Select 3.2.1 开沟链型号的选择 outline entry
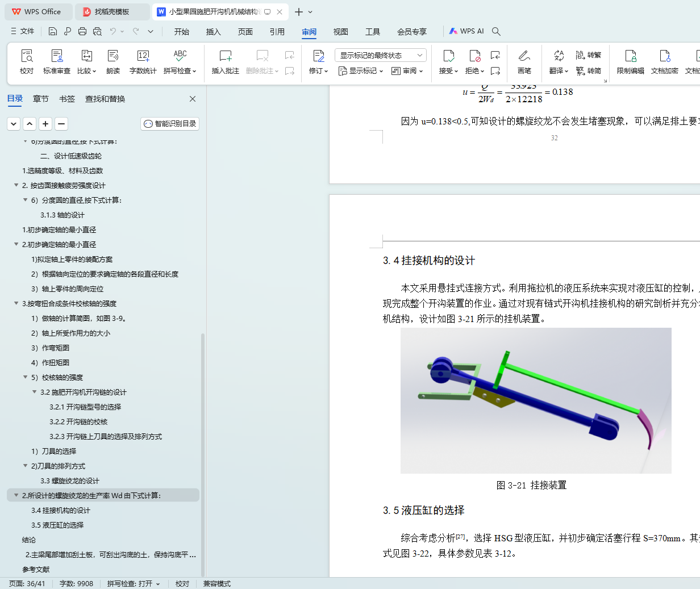 point(85,407)
